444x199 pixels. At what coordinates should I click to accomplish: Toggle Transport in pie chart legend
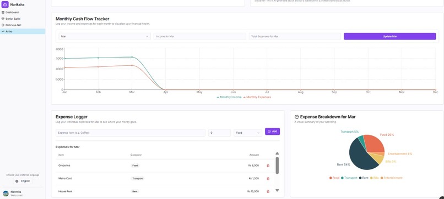pyautogui.click(x=349, y=178)
